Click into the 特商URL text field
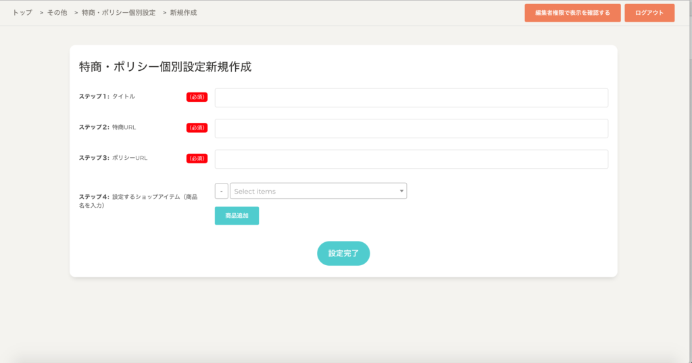The height and width of the screenshot is (363, 692). [411, 128]
